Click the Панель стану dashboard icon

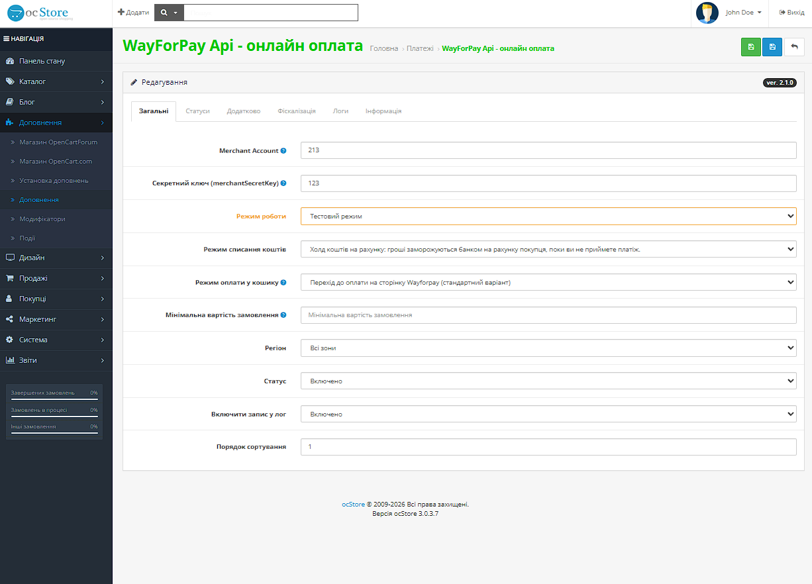click(x=9, y=61)
